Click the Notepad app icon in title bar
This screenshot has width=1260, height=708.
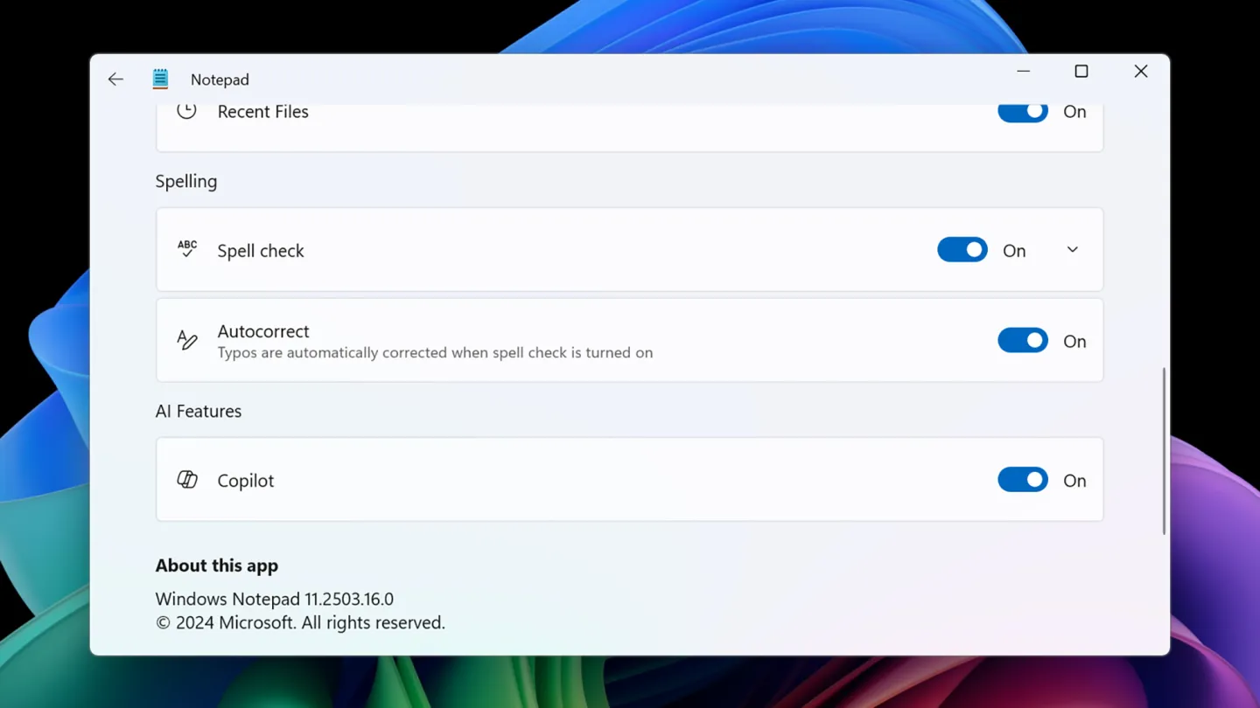pyautogui.click(x=160, y=79)
